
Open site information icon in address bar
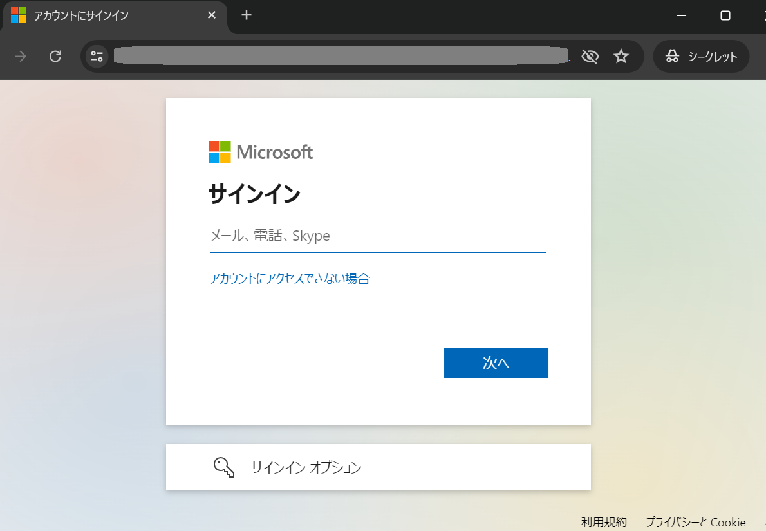97,57
